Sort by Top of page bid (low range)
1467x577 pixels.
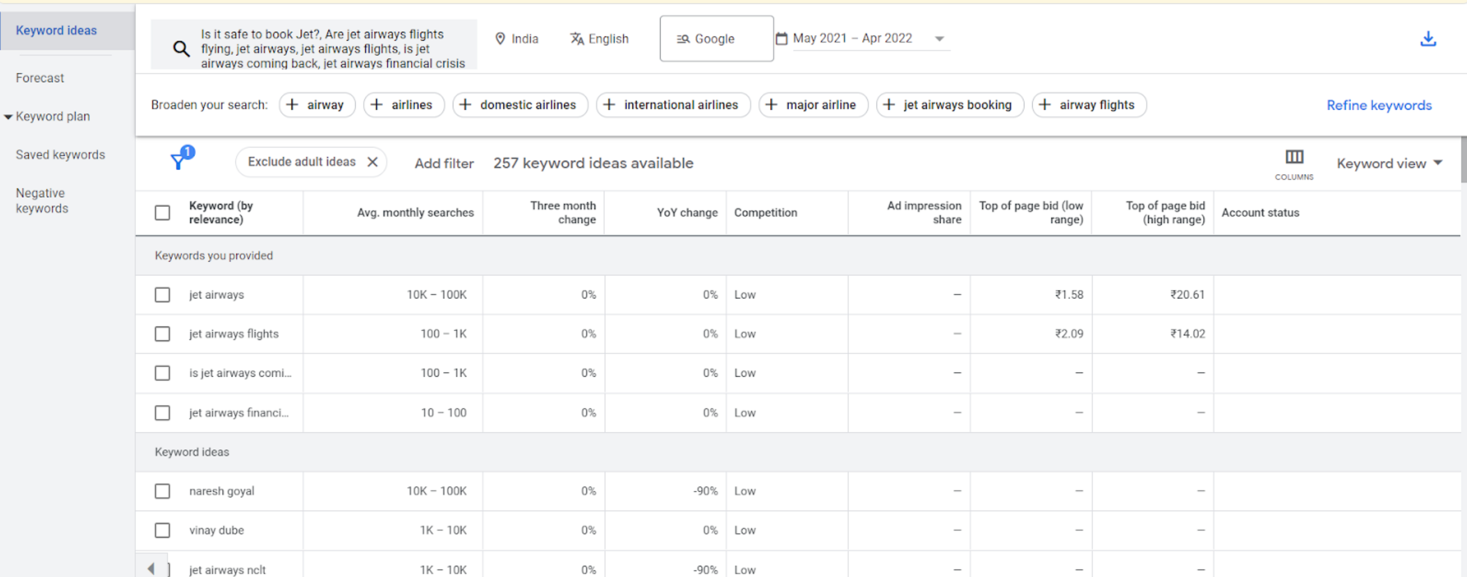click(x=1031, y=213)
